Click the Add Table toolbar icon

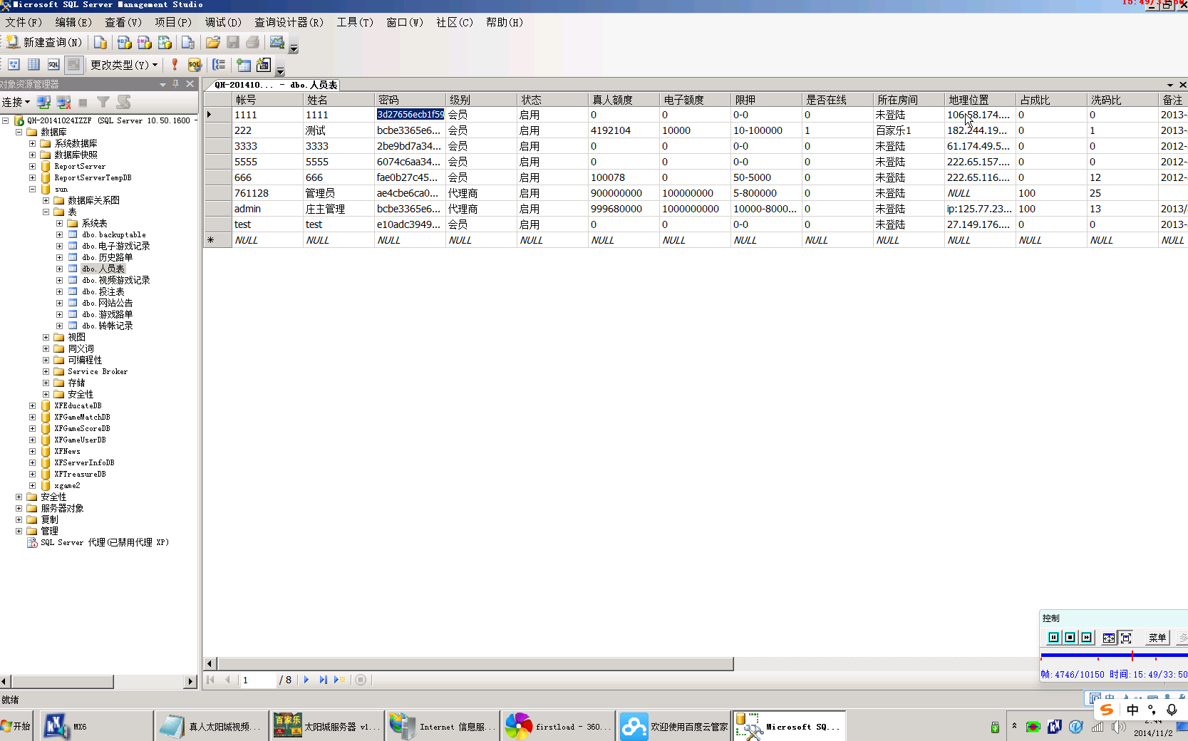[x=244, y=65]
